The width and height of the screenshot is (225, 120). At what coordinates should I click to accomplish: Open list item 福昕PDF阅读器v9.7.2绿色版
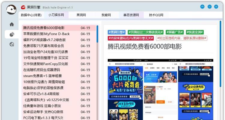click(x=59, y=40)
